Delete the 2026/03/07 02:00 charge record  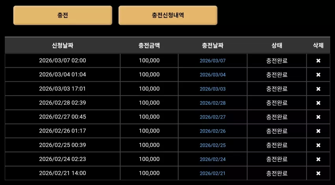318,61
